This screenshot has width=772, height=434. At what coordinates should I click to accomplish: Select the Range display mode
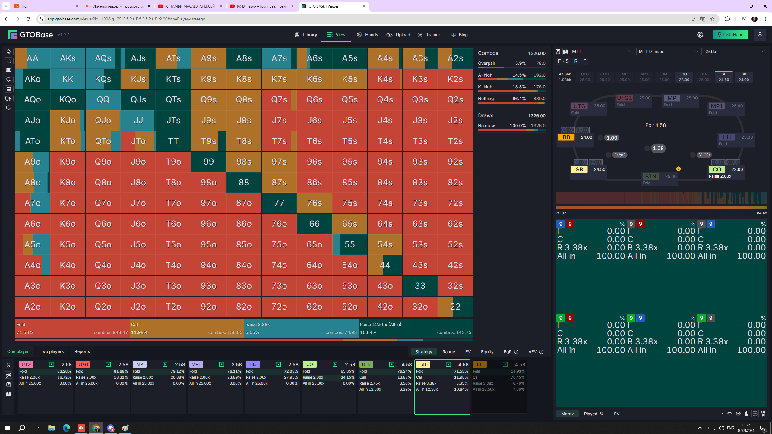tap(449, 352)
